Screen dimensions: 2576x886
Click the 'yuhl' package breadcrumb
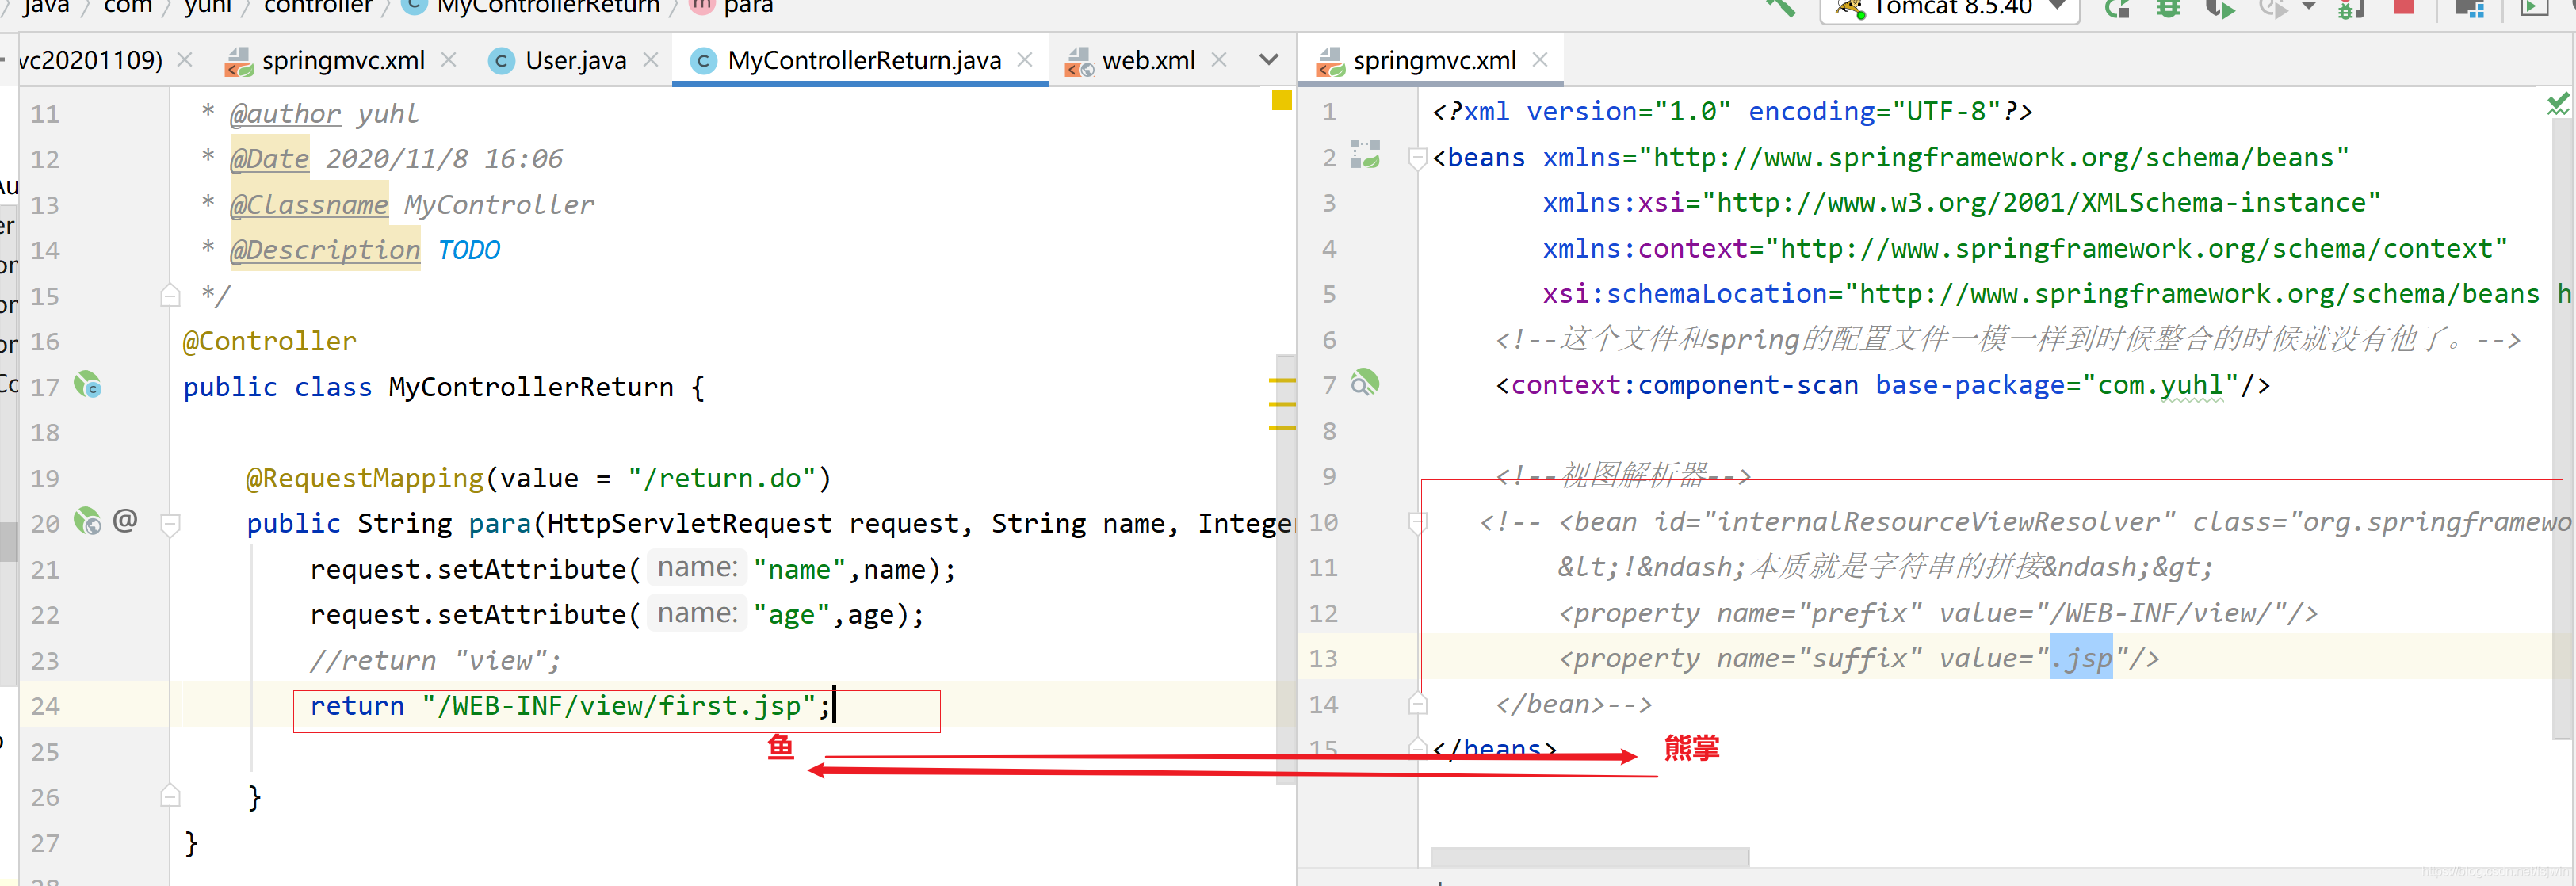click(x=208, y=7)
